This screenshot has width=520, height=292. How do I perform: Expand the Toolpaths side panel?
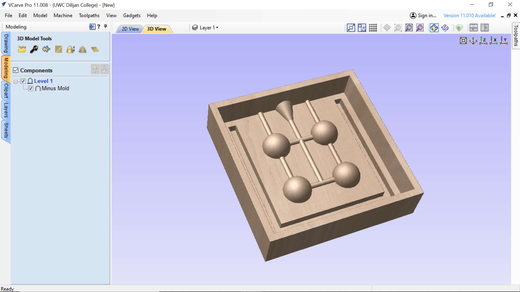(516, 35)
